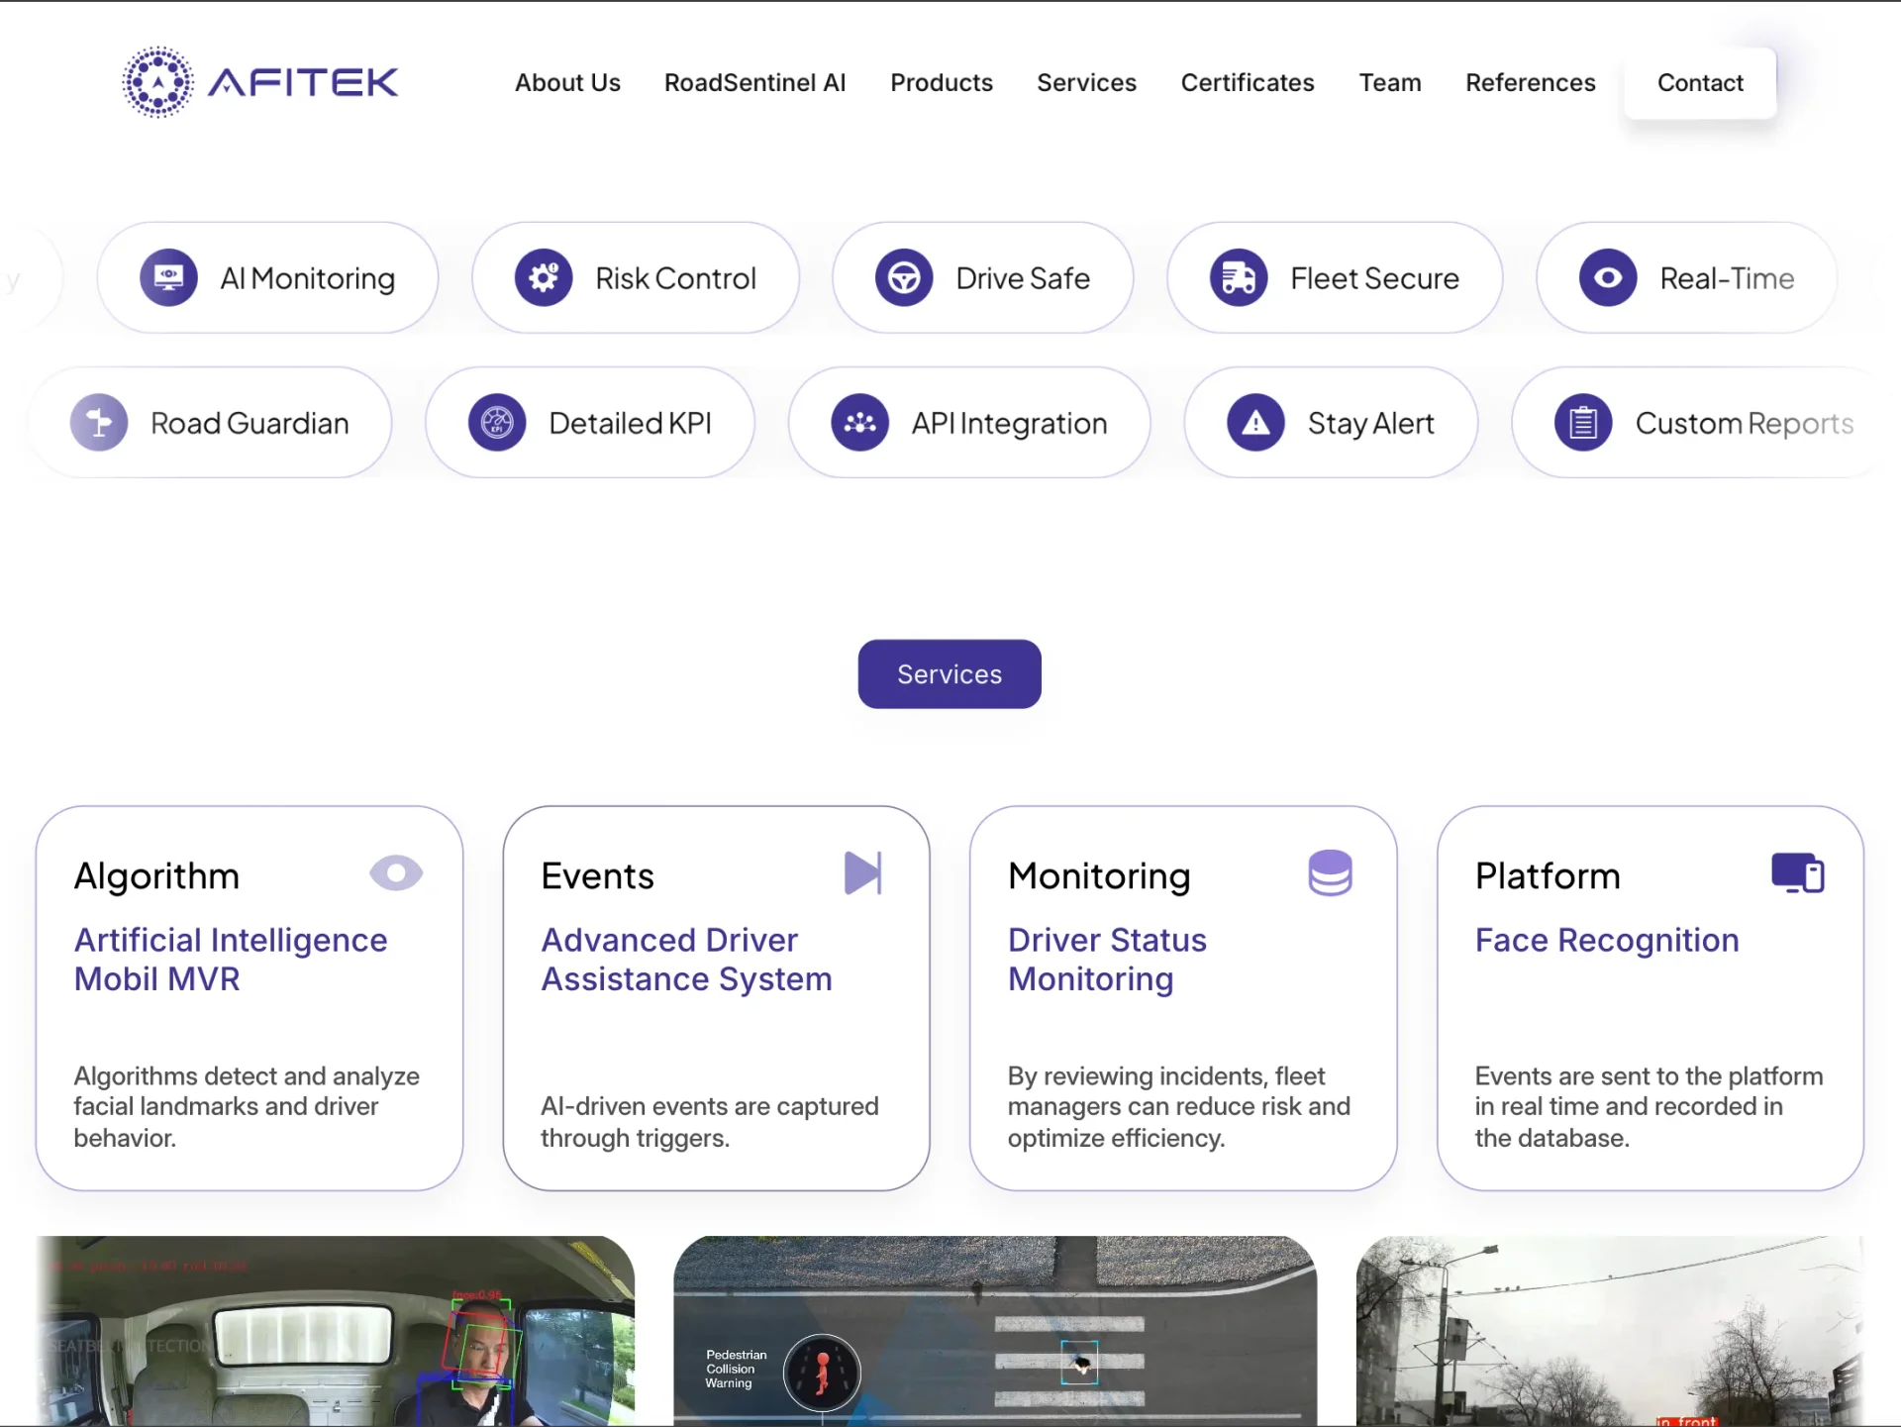1901x1427 pixels.
Task: Open the About Us menu item
Action: click(x=567, y=83)
